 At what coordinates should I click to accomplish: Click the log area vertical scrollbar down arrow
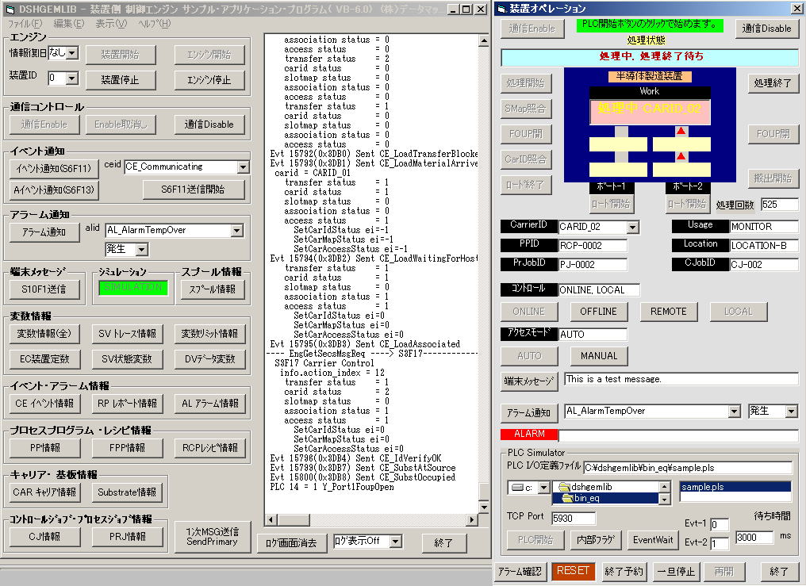(x=484, y=508)
